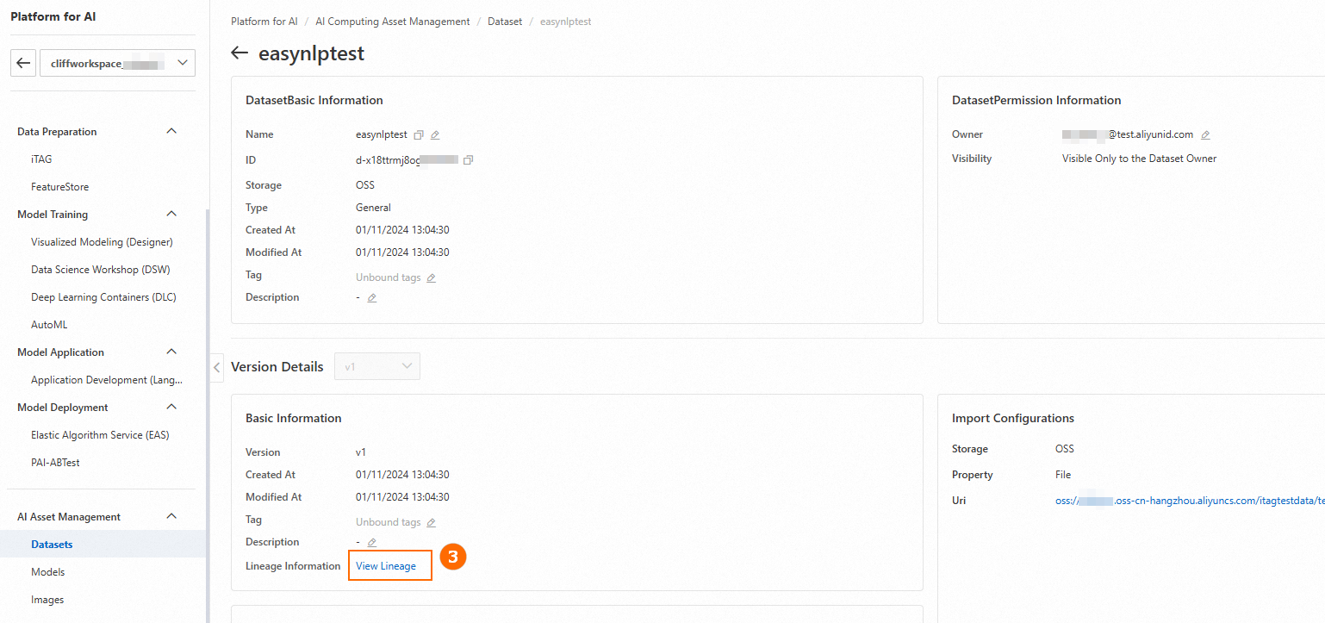Click the 'Version Details' heading
The image size is (1325, 623).
pyautogui.click(x=277, y=366)
